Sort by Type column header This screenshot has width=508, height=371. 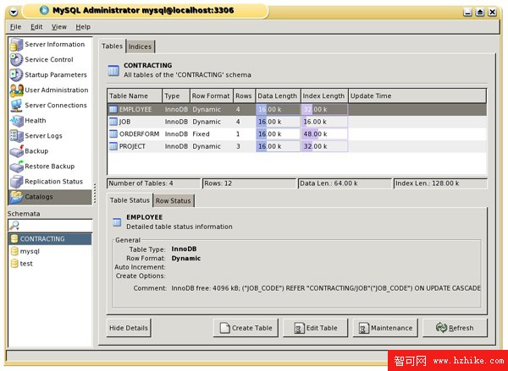tap(176, 96)
